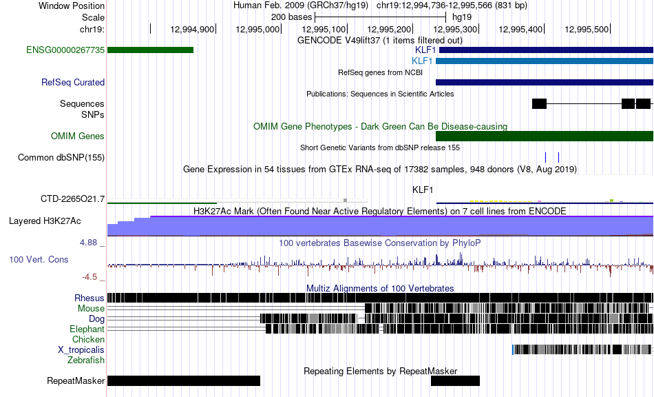Click the Zebrafish alignment label
654x397 pixels.
(86, 360)
